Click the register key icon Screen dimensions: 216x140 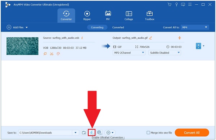(176, 5)
